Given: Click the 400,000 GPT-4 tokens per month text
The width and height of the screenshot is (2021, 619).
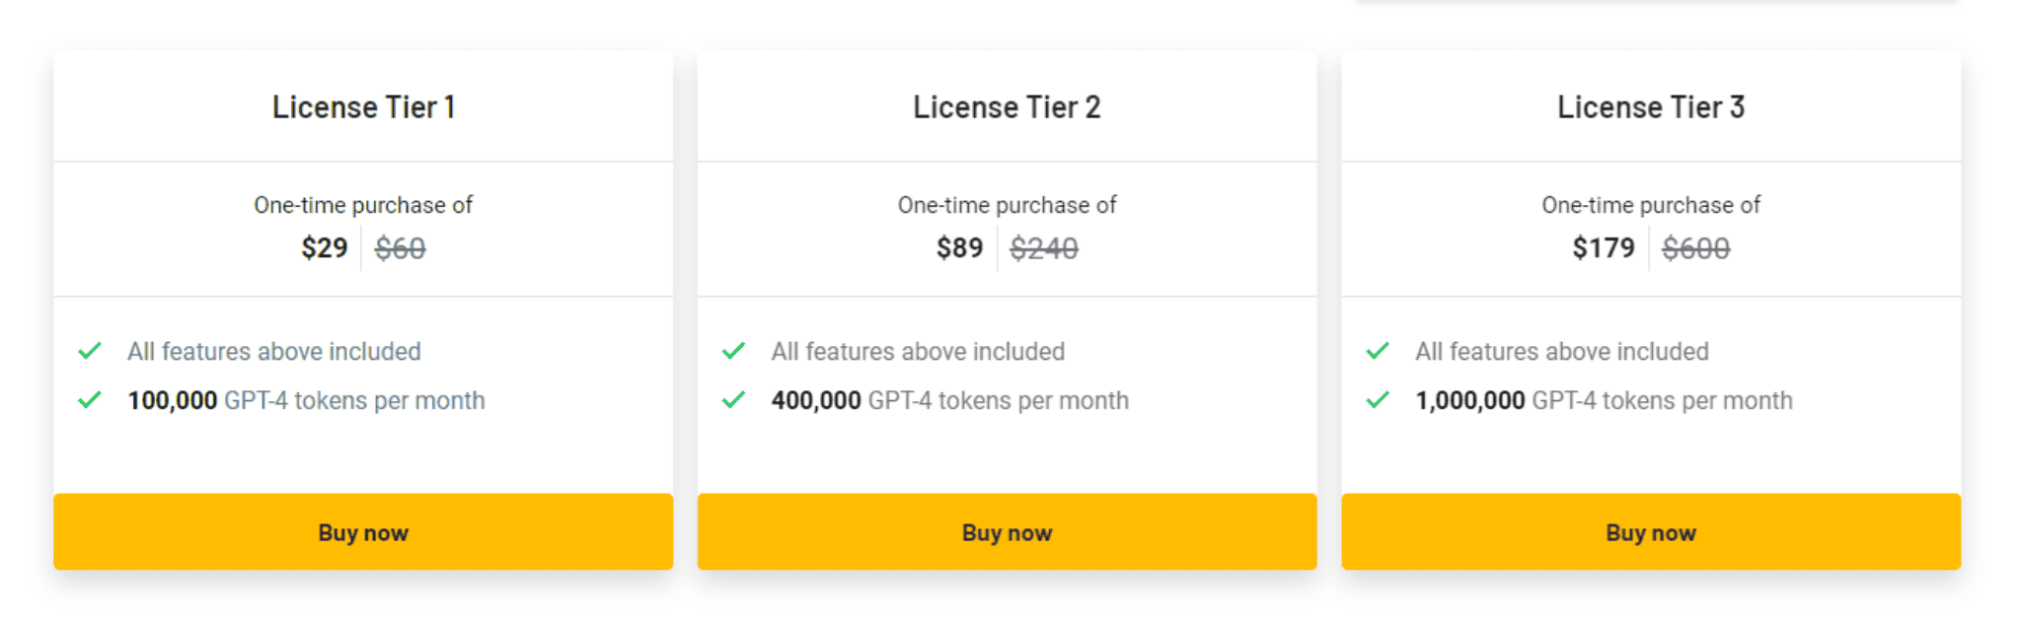Looking at the screenshot, I should pos(950,400).
